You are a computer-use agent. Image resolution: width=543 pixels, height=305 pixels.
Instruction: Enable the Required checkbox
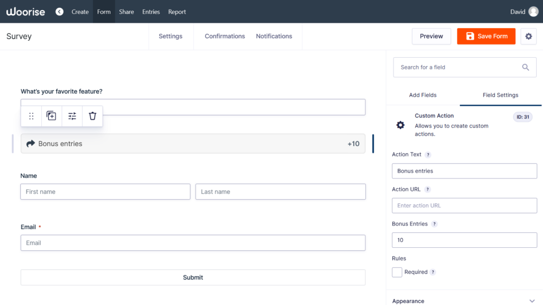point(397,272)
